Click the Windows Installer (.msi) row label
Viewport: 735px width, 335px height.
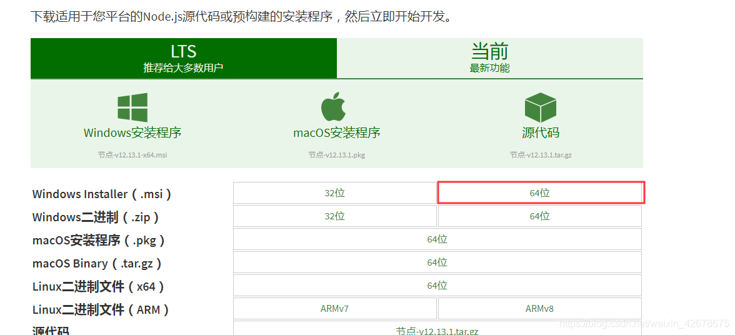tap(102, 194)
